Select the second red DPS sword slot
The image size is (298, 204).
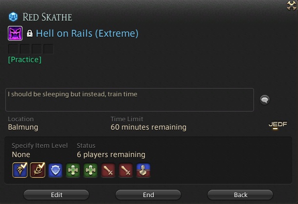(x=126, y=170)
